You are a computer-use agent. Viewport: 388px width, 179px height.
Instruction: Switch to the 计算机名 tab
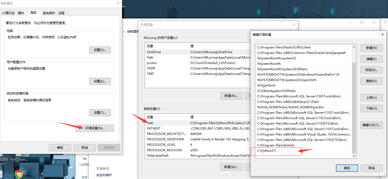point(9,13)
